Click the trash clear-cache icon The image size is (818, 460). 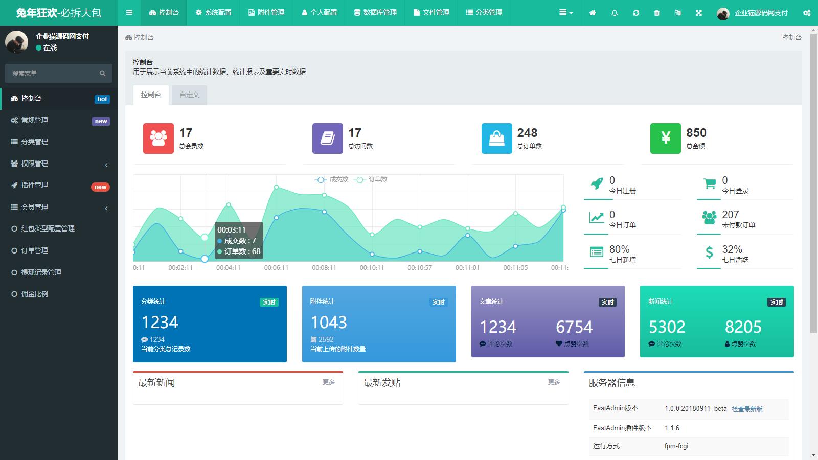pyautogui.click(x=656, y=13)
